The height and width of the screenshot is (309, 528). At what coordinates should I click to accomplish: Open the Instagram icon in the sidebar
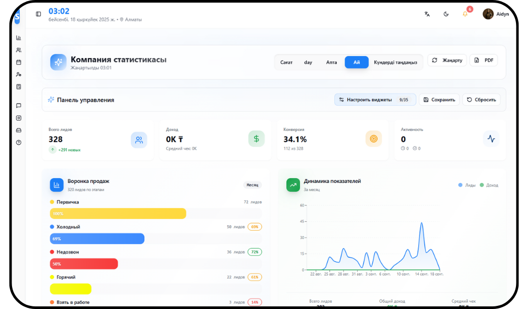19,118
